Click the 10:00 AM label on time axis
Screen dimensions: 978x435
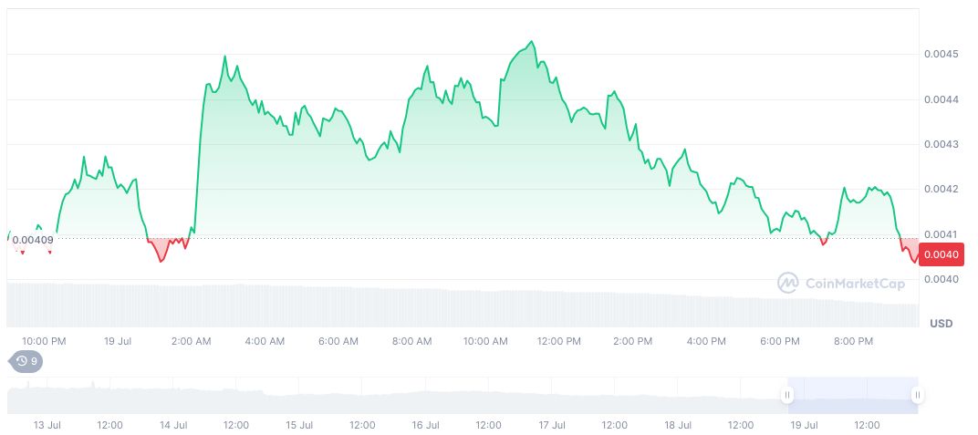pyautogui.click(x=485, y=341)
